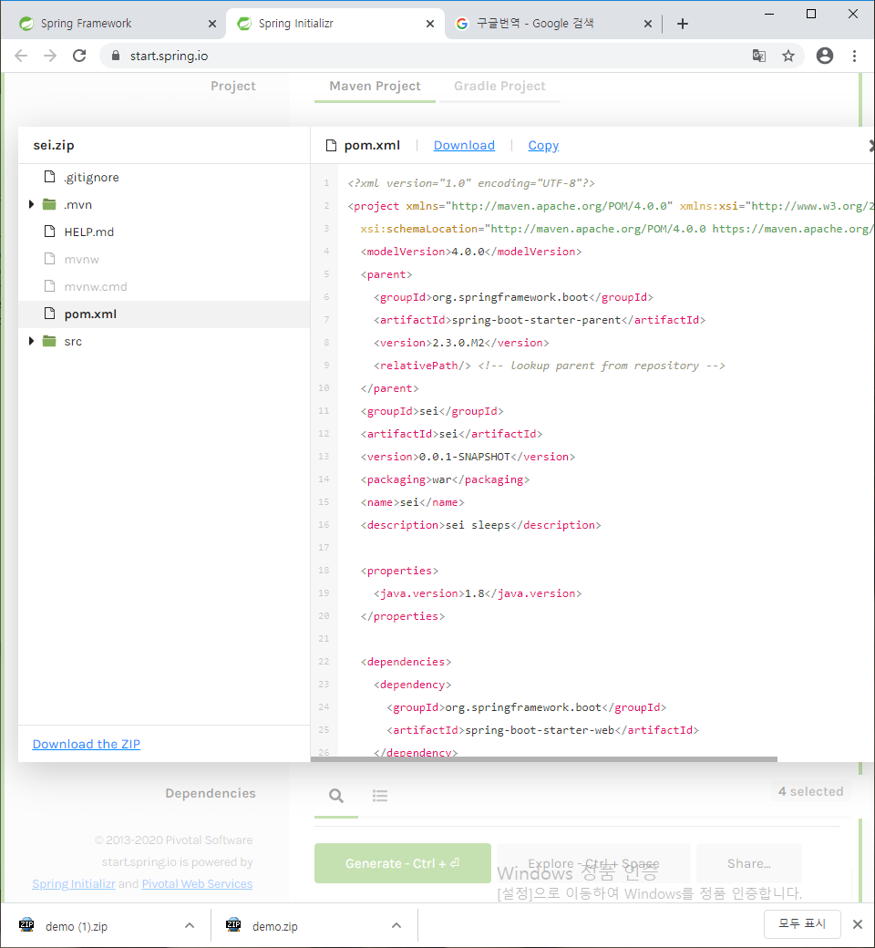875x948 pixels.
Task: Select mvnw in the file tree
Action: (x=164, y=260)
